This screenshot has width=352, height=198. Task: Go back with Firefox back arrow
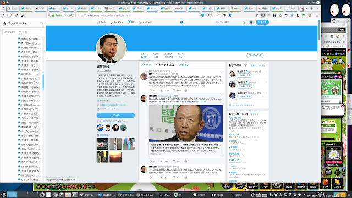point(4,15)
